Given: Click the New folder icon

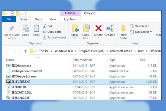Looking at the screenshot, I should pos(123,29).
